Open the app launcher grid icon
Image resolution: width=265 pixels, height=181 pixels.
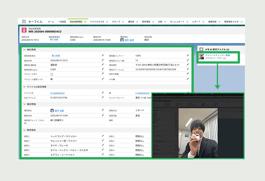[24, 22]
